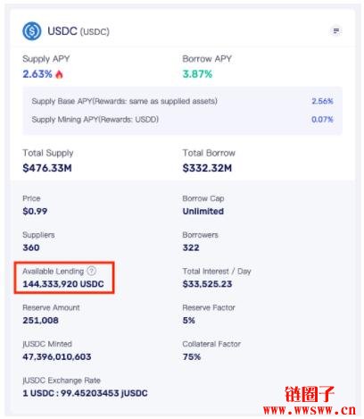364x419 pixels.
Task: Click the Borrow Cap Unlimited value
Action: [203, 211]
